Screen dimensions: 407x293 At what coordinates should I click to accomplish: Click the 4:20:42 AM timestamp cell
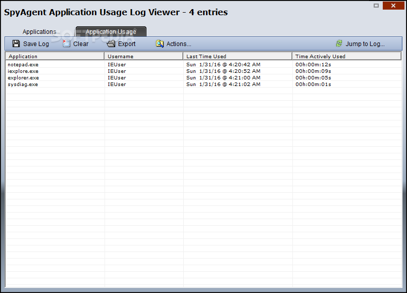click(x=223, y=65)
